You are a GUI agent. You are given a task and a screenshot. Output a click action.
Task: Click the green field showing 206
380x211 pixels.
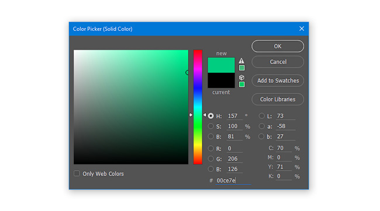(234, 159)
